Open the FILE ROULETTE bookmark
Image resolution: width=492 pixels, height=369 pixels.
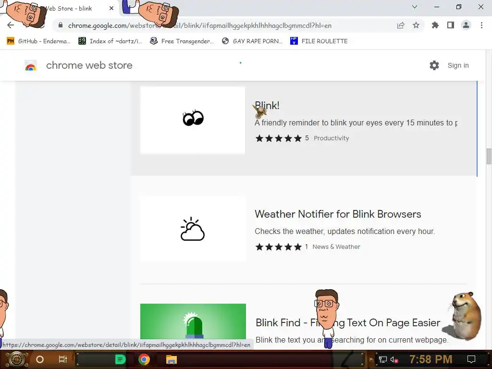(x=319, y=41)
